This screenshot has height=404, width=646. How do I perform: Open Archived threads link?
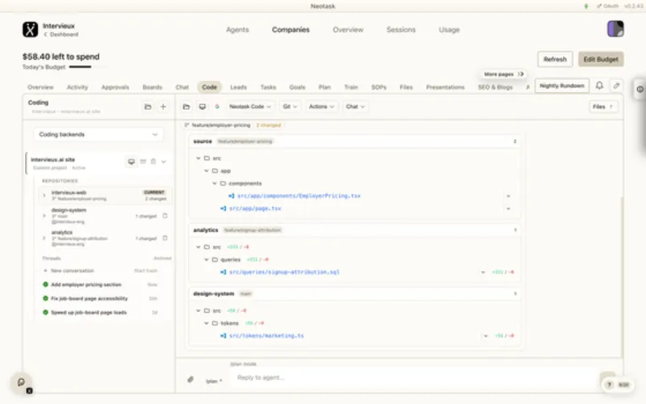(162, 259)
